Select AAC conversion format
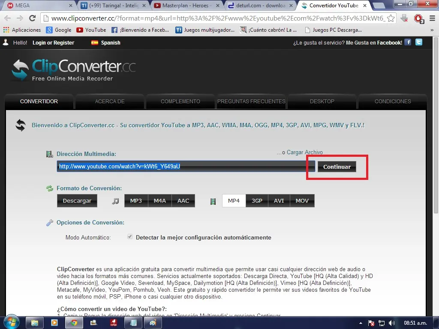The height and width of the screenshot is (329, 439). pyautogui.click(x=183, y=200)
